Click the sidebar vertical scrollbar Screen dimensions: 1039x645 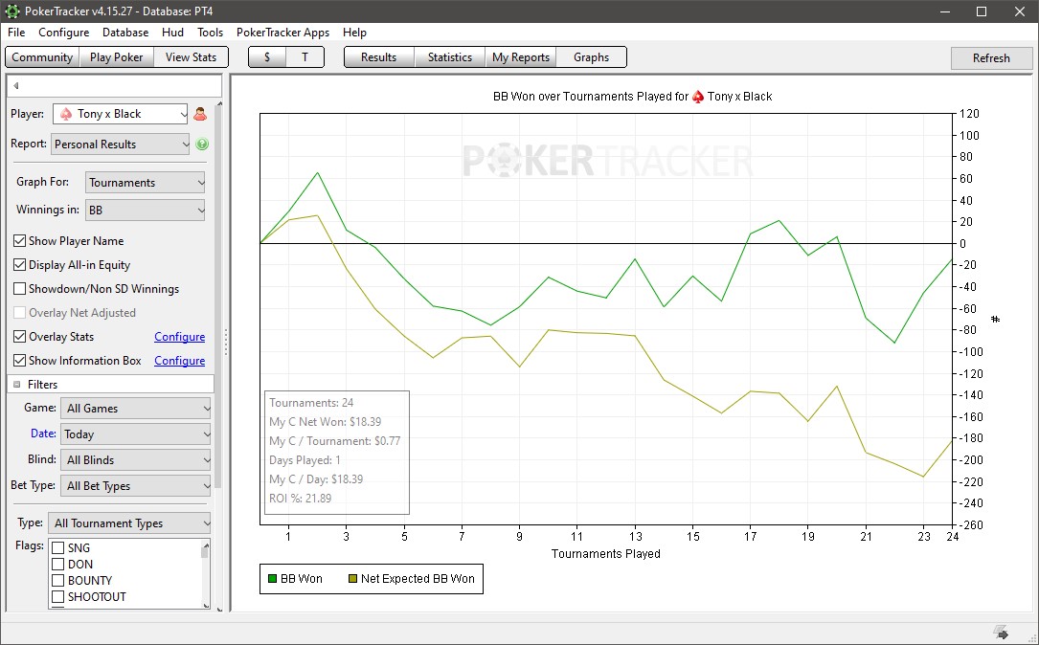pos(219,298)
